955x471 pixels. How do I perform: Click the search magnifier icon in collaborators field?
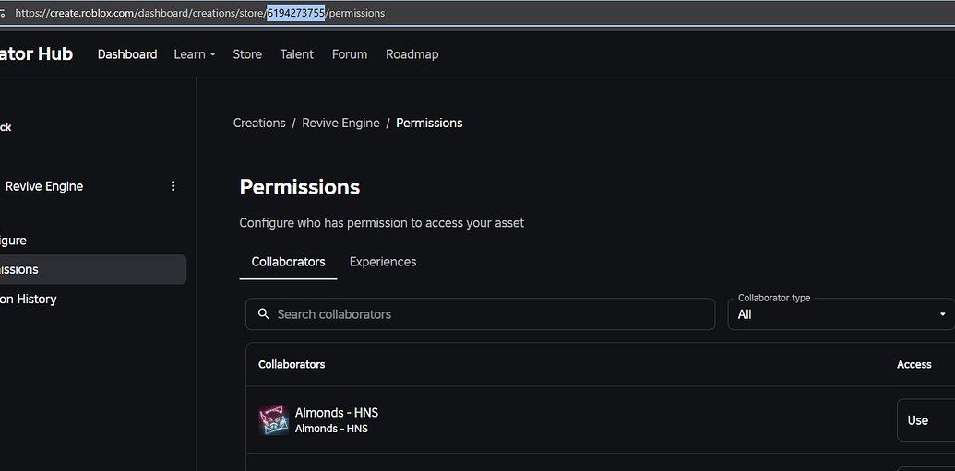click(263, 314)
